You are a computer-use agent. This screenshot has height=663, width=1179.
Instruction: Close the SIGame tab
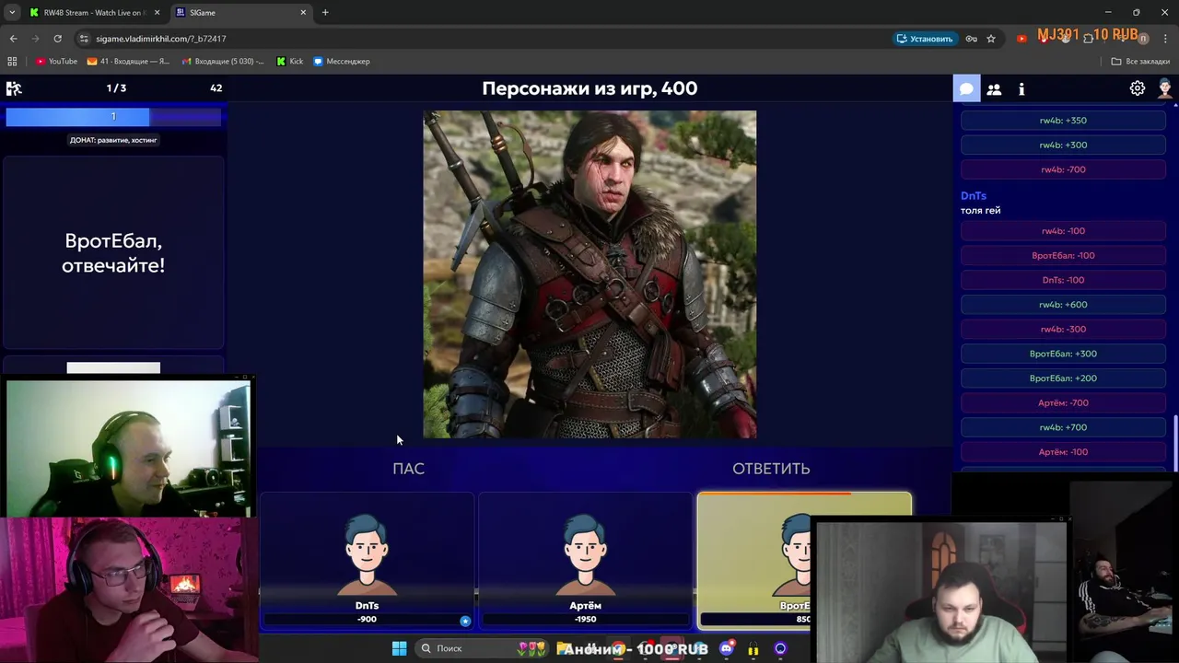click(303, 13)
